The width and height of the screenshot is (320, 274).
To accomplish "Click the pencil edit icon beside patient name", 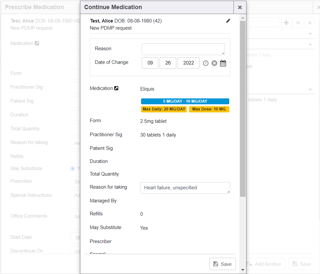I will tap(228, 21).
